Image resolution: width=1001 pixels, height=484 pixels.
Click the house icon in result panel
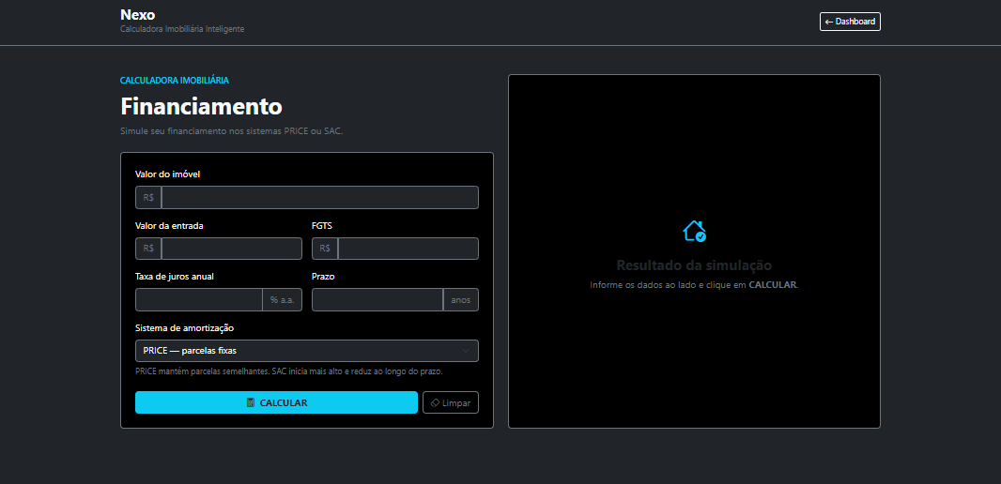[694, 231]
